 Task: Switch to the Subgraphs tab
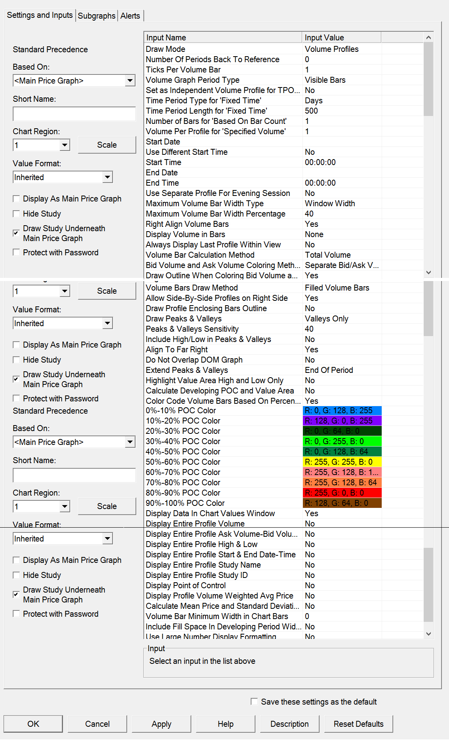tap(97, 16)
